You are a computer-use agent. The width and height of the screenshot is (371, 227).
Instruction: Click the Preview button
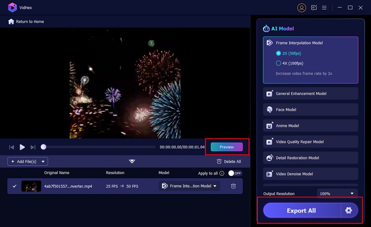pos(226,147)
